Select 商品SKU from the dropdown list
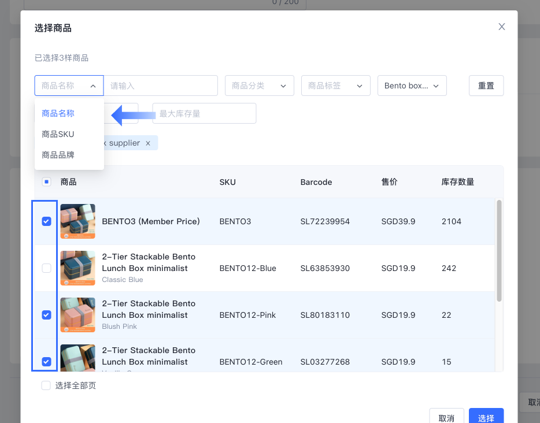Viewport: 540px width, 423px height. pyautogui.click(x=58, y=134)
